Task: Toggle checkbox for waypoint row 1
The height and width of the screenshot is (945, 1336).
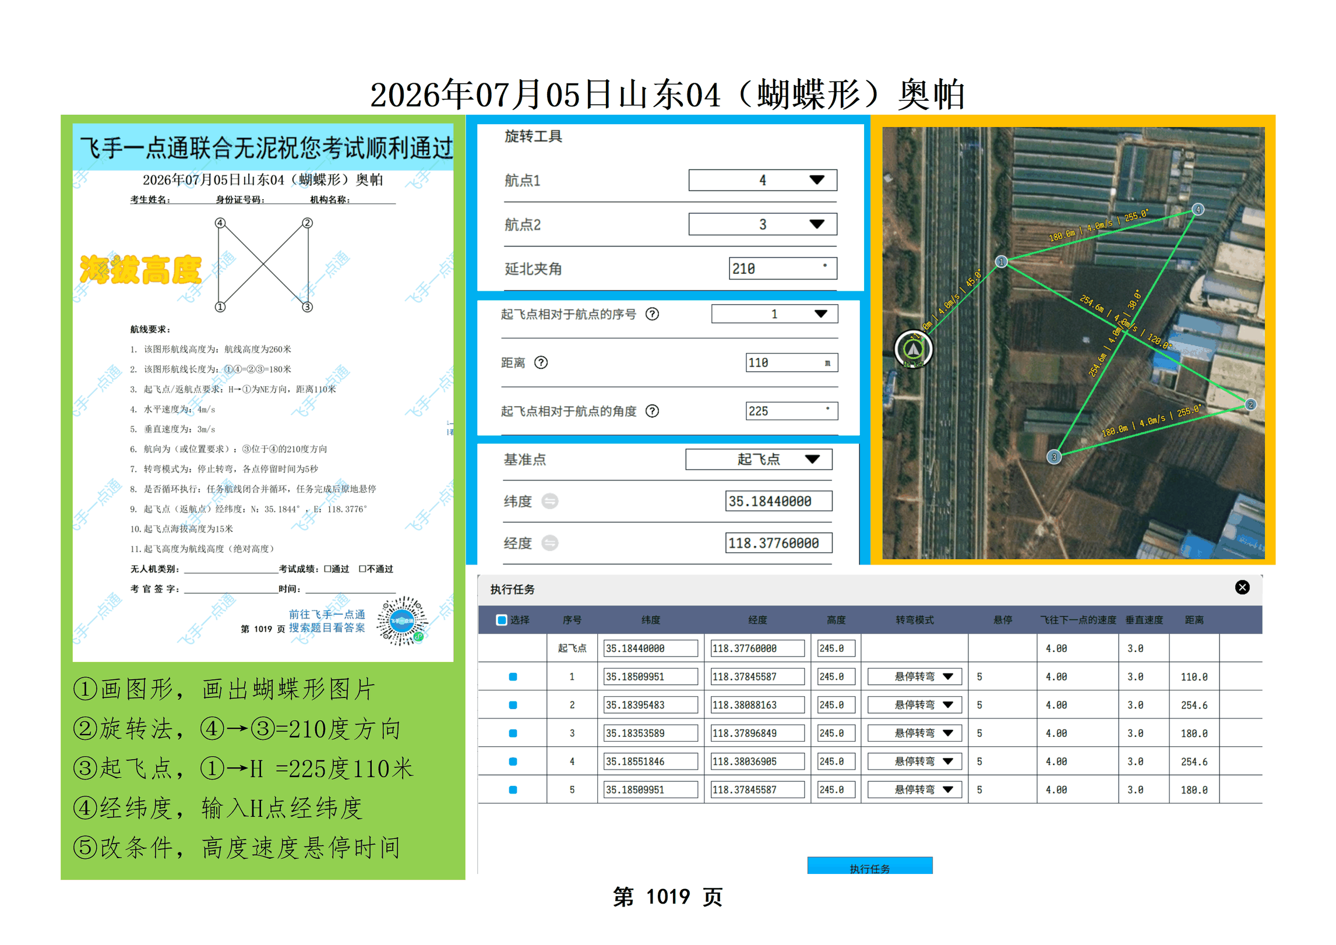Action: [x=513, y=677]
